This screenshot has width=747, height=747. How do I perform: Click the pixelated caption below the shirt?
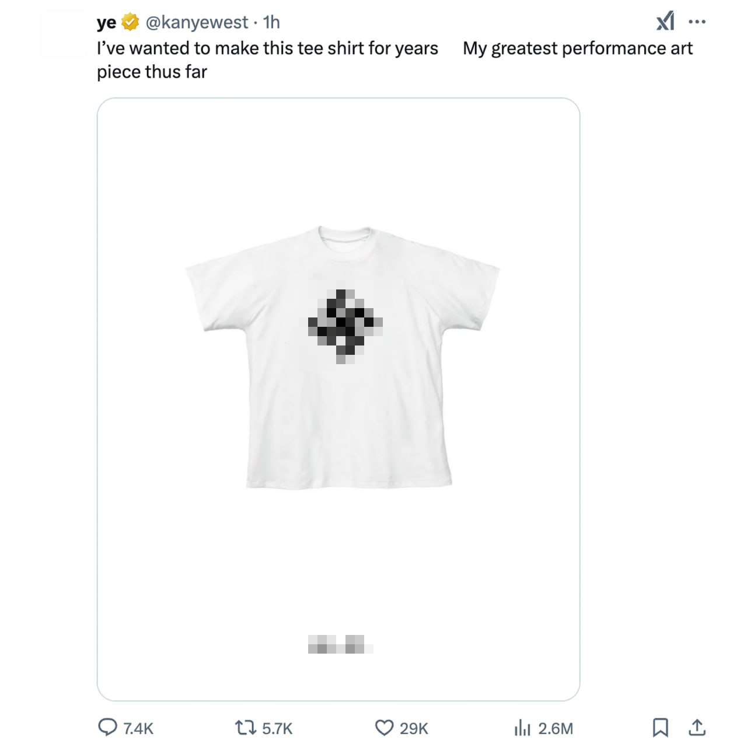[x=339, y=645]
